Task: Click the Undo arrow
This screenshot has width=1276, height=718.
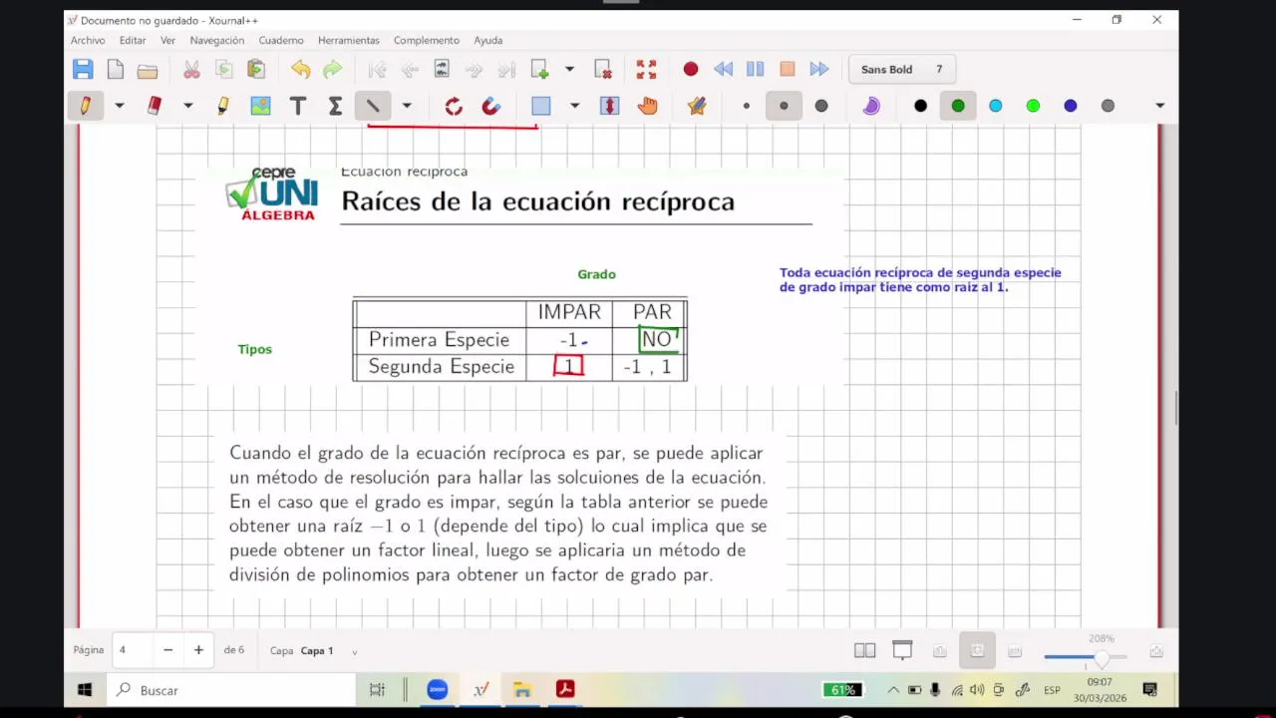Action: 300,69
